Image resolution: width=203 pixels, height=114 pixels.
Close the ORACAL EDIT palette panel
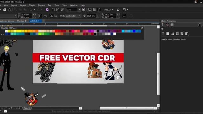[142, 28]
